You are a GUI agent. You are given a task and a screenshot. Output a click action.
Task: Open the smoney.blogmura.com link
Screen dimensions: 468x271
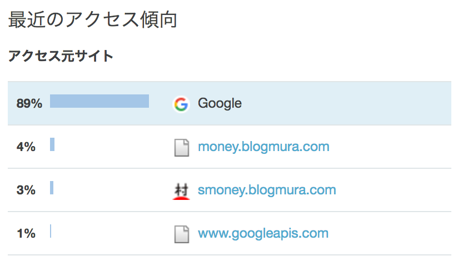[267, 190]
